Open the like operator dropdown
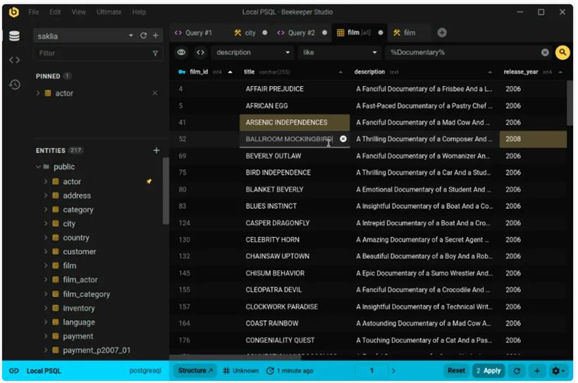Screen dimensions: 578x383 [340, 52]
